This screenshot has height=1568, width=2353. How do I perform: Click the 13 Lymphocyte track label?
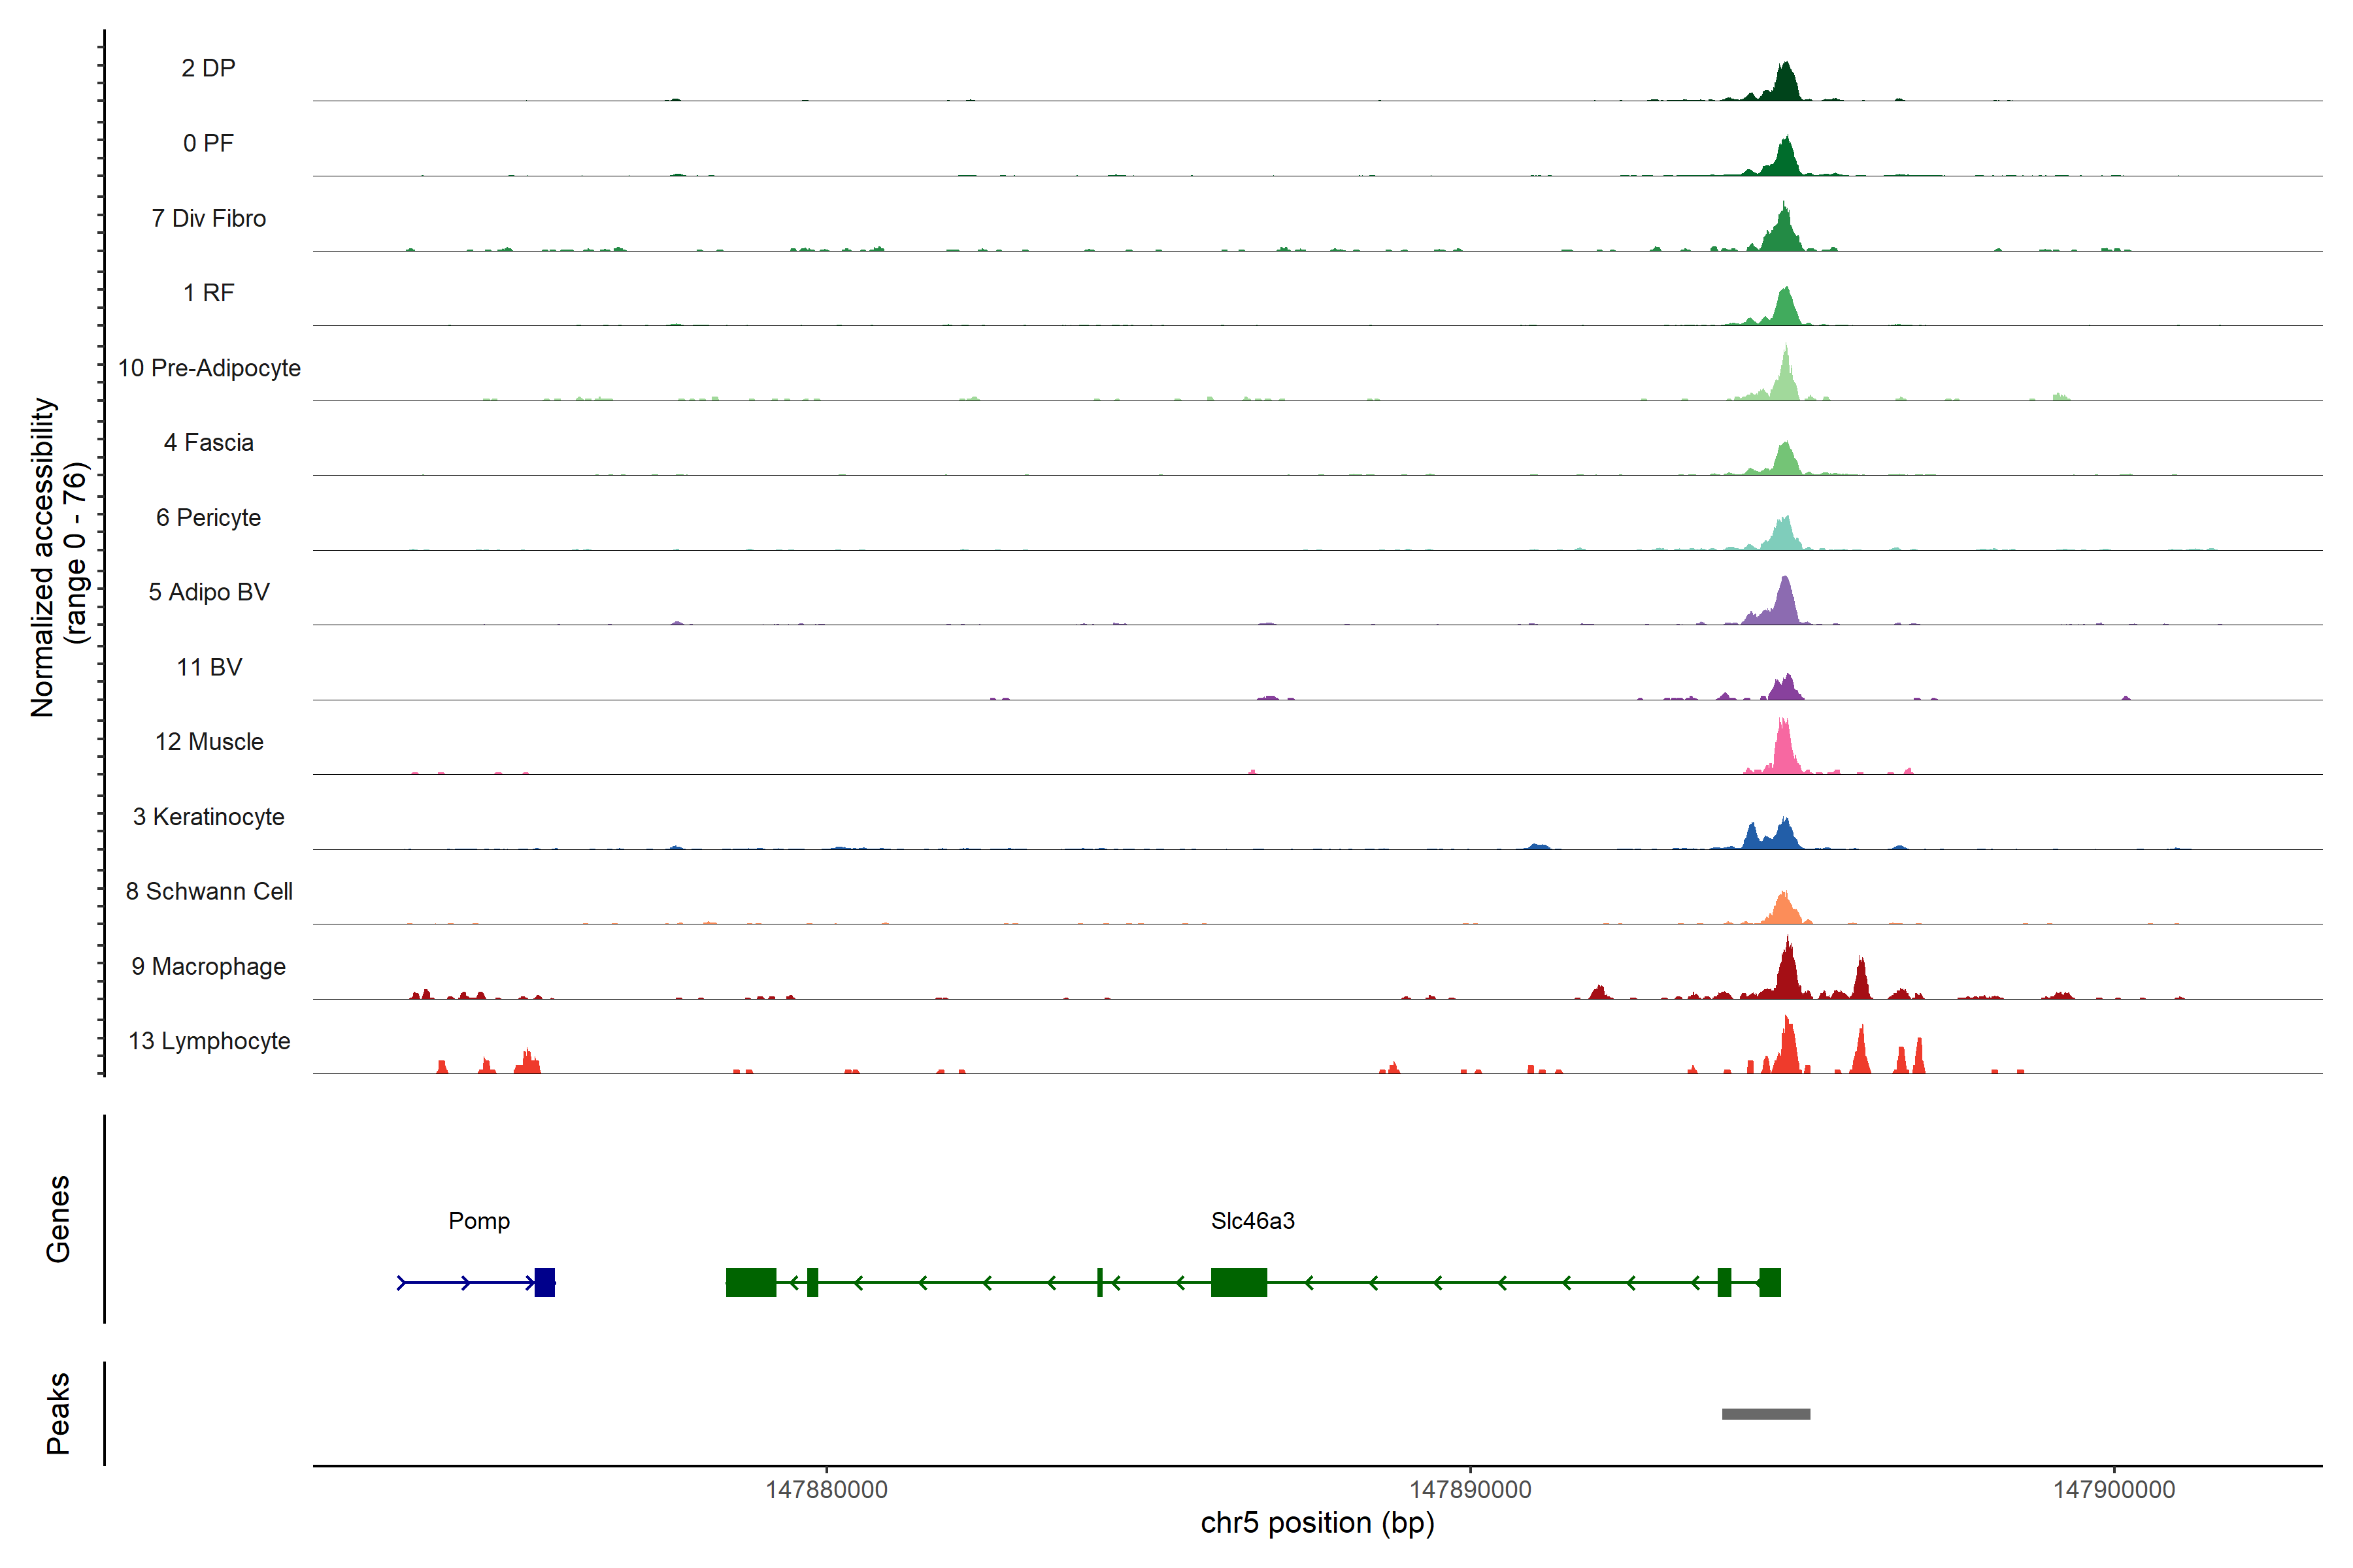208,1041
